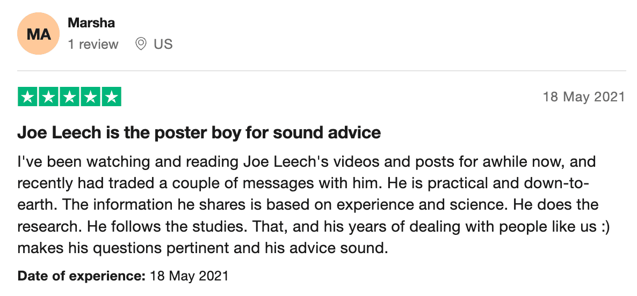Click the review date 18 May 2021

pyautogui.click(x=584, y=97)
